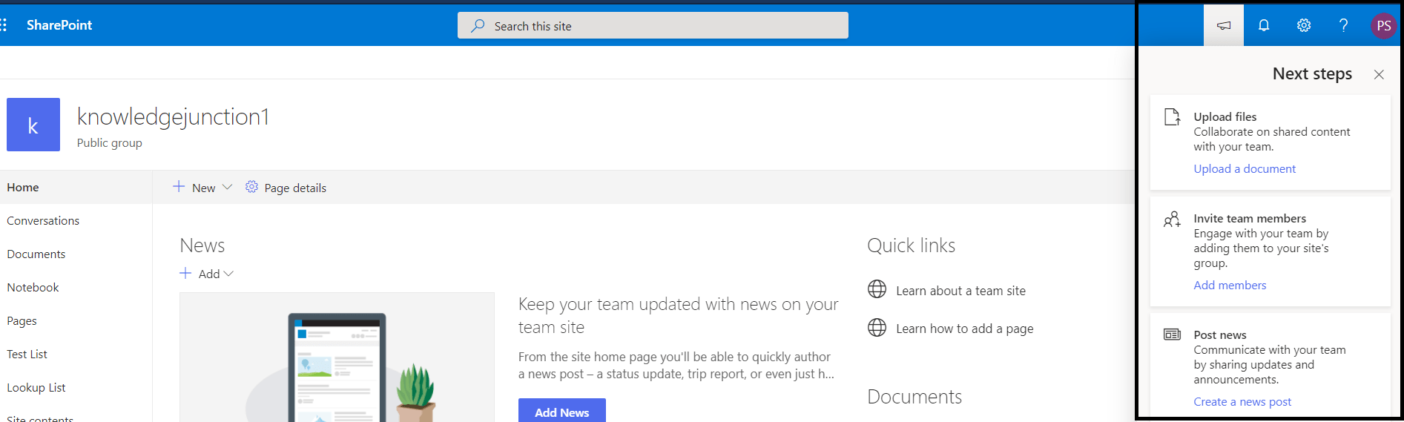Click the Documents section heading
Viewport: 1404px width, 422px height.
coord(914,397)
